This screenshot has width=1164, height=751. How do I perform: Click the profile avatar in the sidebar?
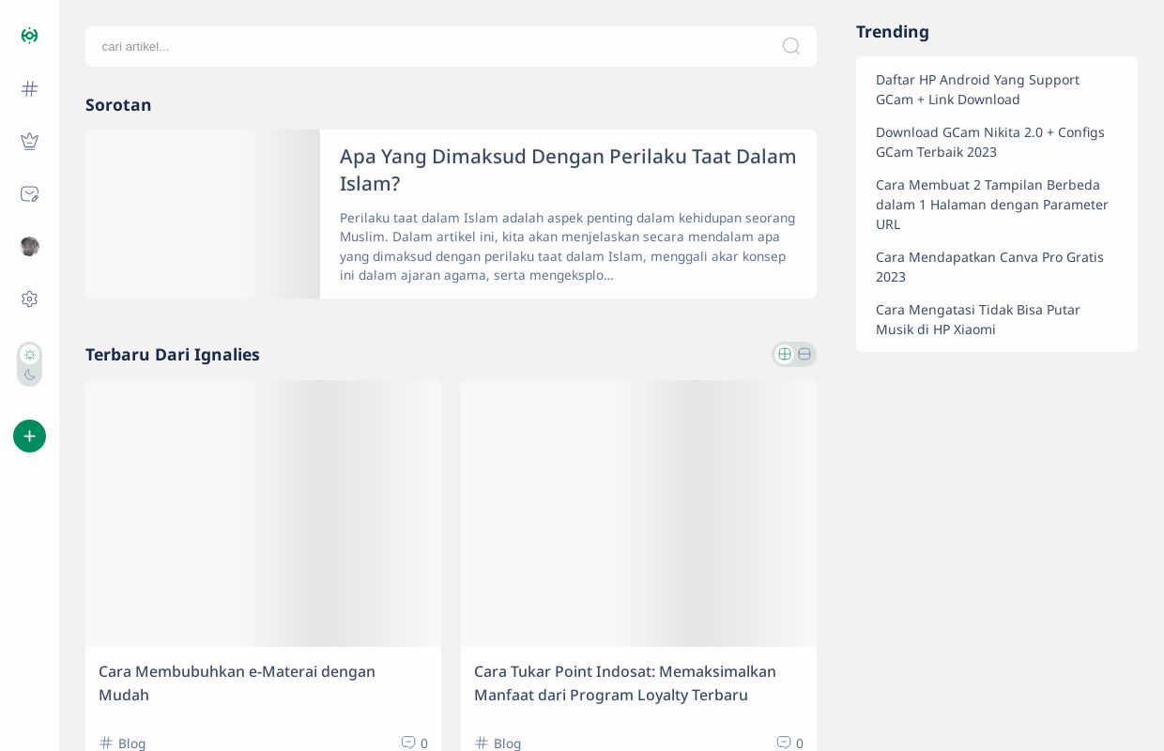pos(29,247)
